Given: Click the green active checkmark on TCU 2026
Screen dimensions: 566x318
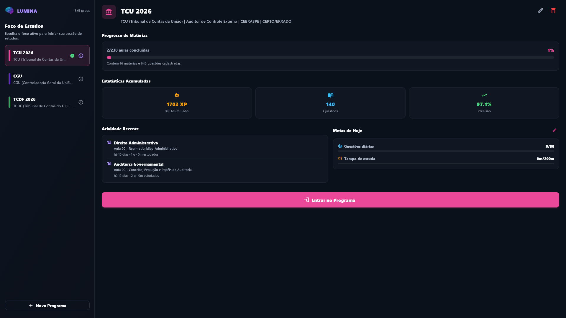Looking at the screenshot, I should point(72,56).
